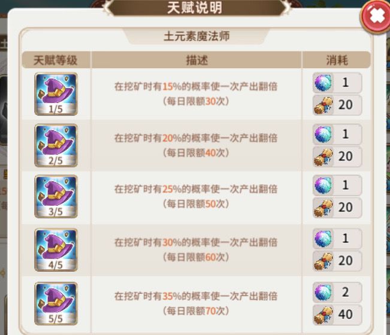
Task: Tap the wizard hat talent icon labeled 1/5
Action: 56,94
